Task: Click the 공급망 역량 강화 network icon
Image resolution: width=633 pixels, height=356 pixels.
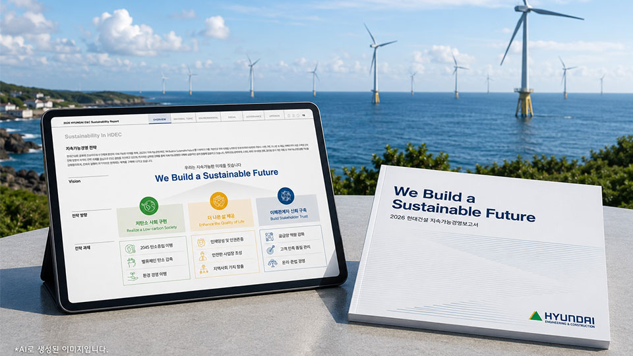Action: (269, 237)
